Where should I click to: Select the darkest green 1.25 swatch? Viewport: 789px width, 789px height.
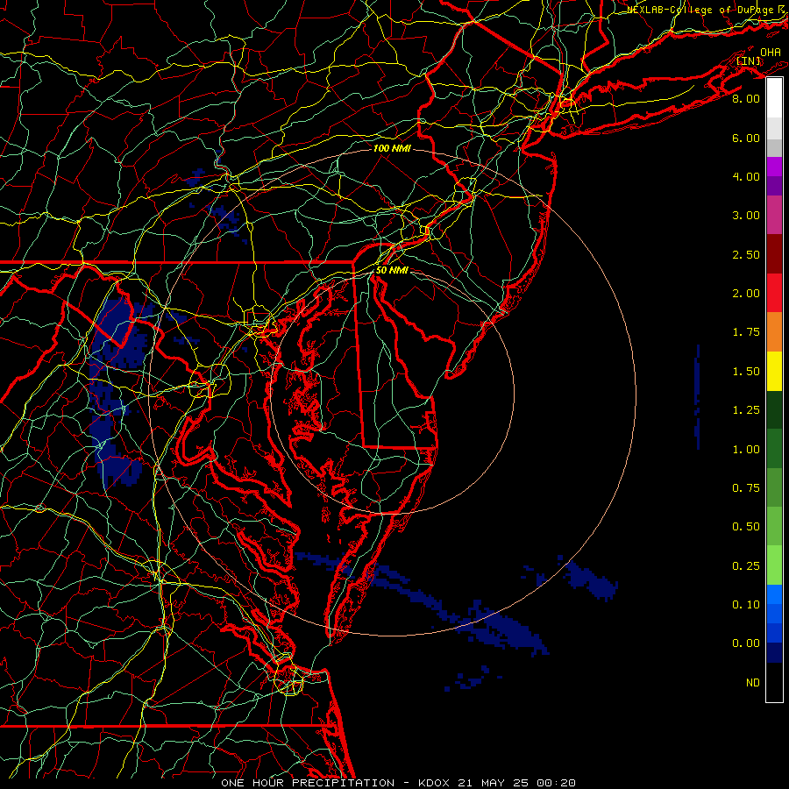774,409
